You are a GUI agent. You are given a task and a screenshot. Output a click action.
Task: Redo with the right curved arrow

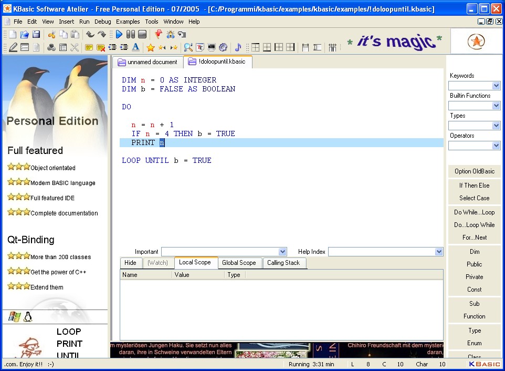pos(102,35)
